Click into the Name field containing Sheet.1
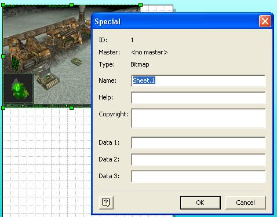Image resolution: width=277 pixels, height=217 pixels. 198,81
